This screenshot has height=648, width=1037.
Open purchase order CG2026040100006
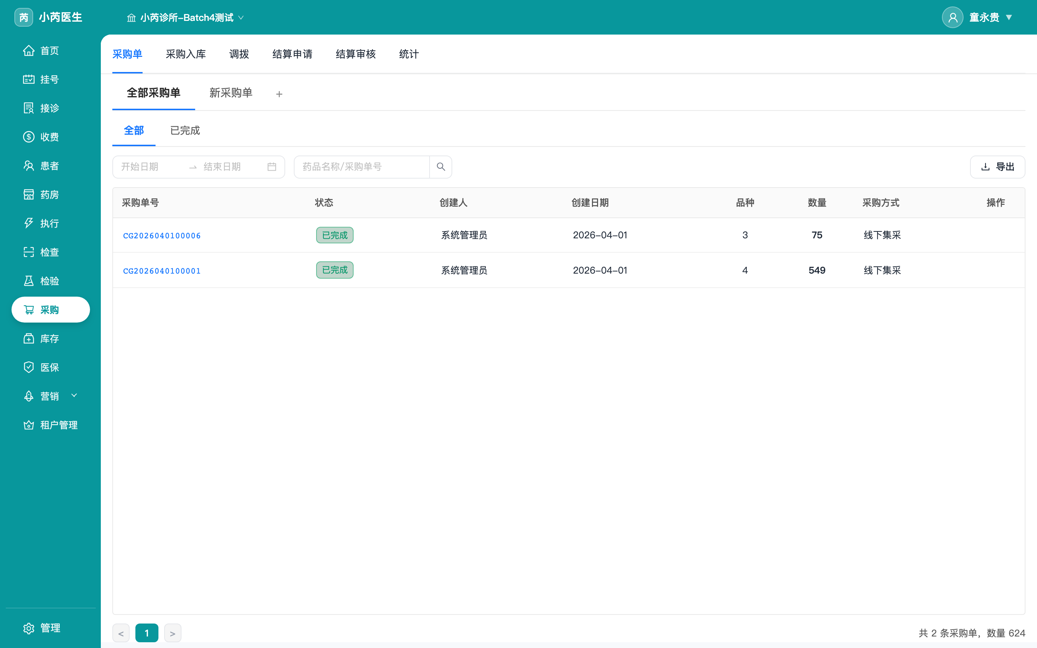pos(162,235)
